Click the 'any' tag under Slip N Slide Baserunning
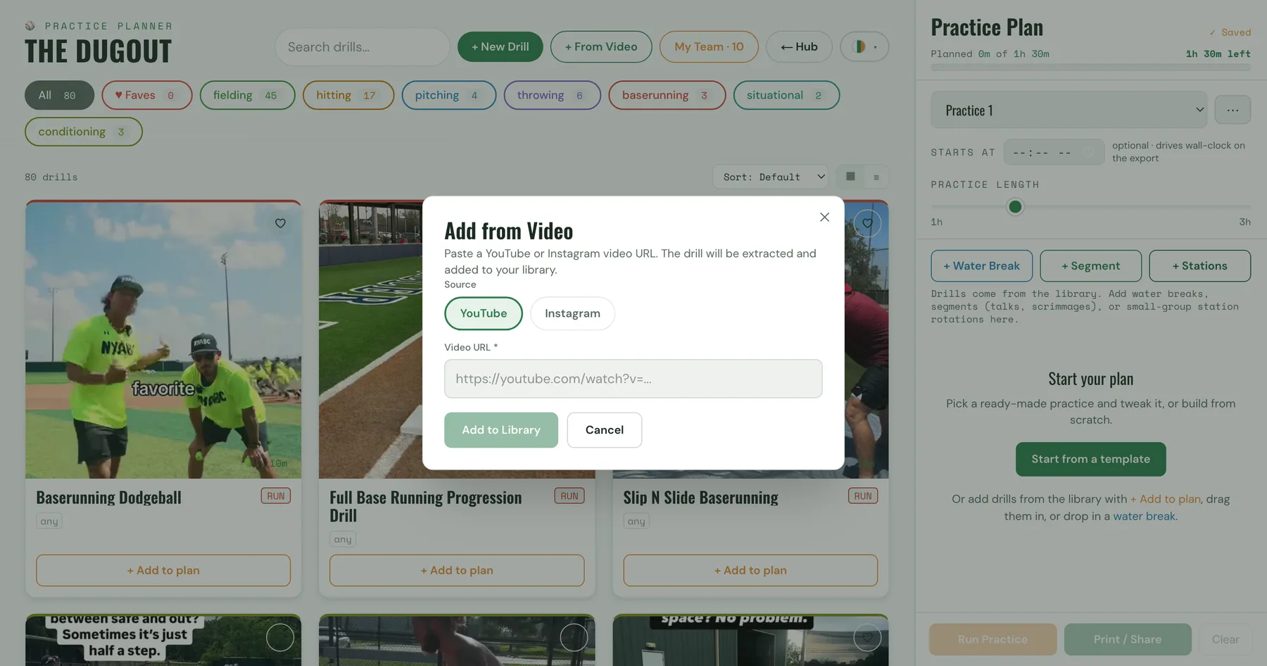This screenshot has width=1267, height=666. (x=636, y=521)
